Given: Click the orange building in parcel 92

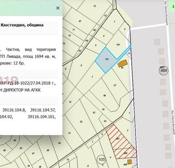Looking at the screenshot, I should coord(122,63).
